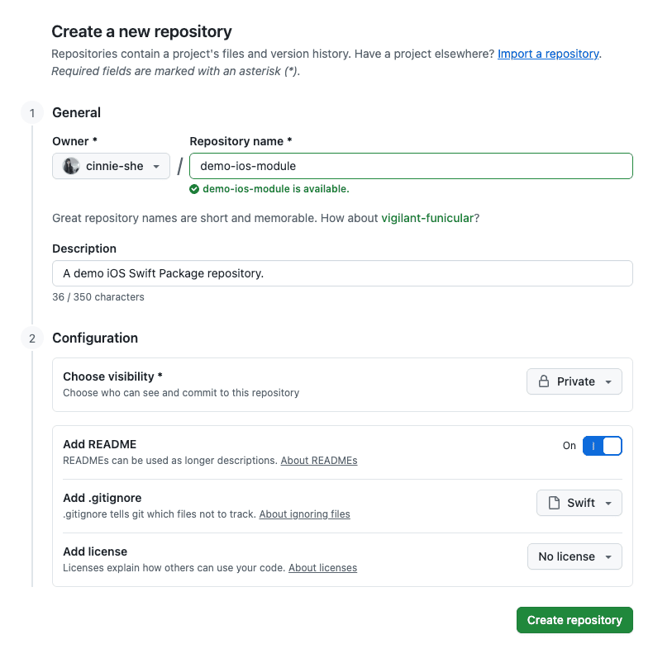Screen dimensions: 672x658
Task: Follow the About licenses link
Action: click(x=322, y=568)
